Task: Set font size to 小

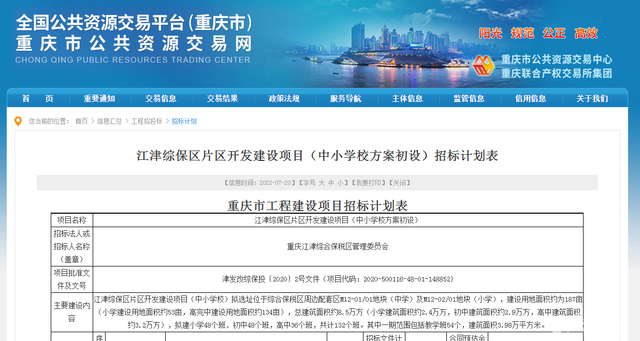Action: click(341, 183)
